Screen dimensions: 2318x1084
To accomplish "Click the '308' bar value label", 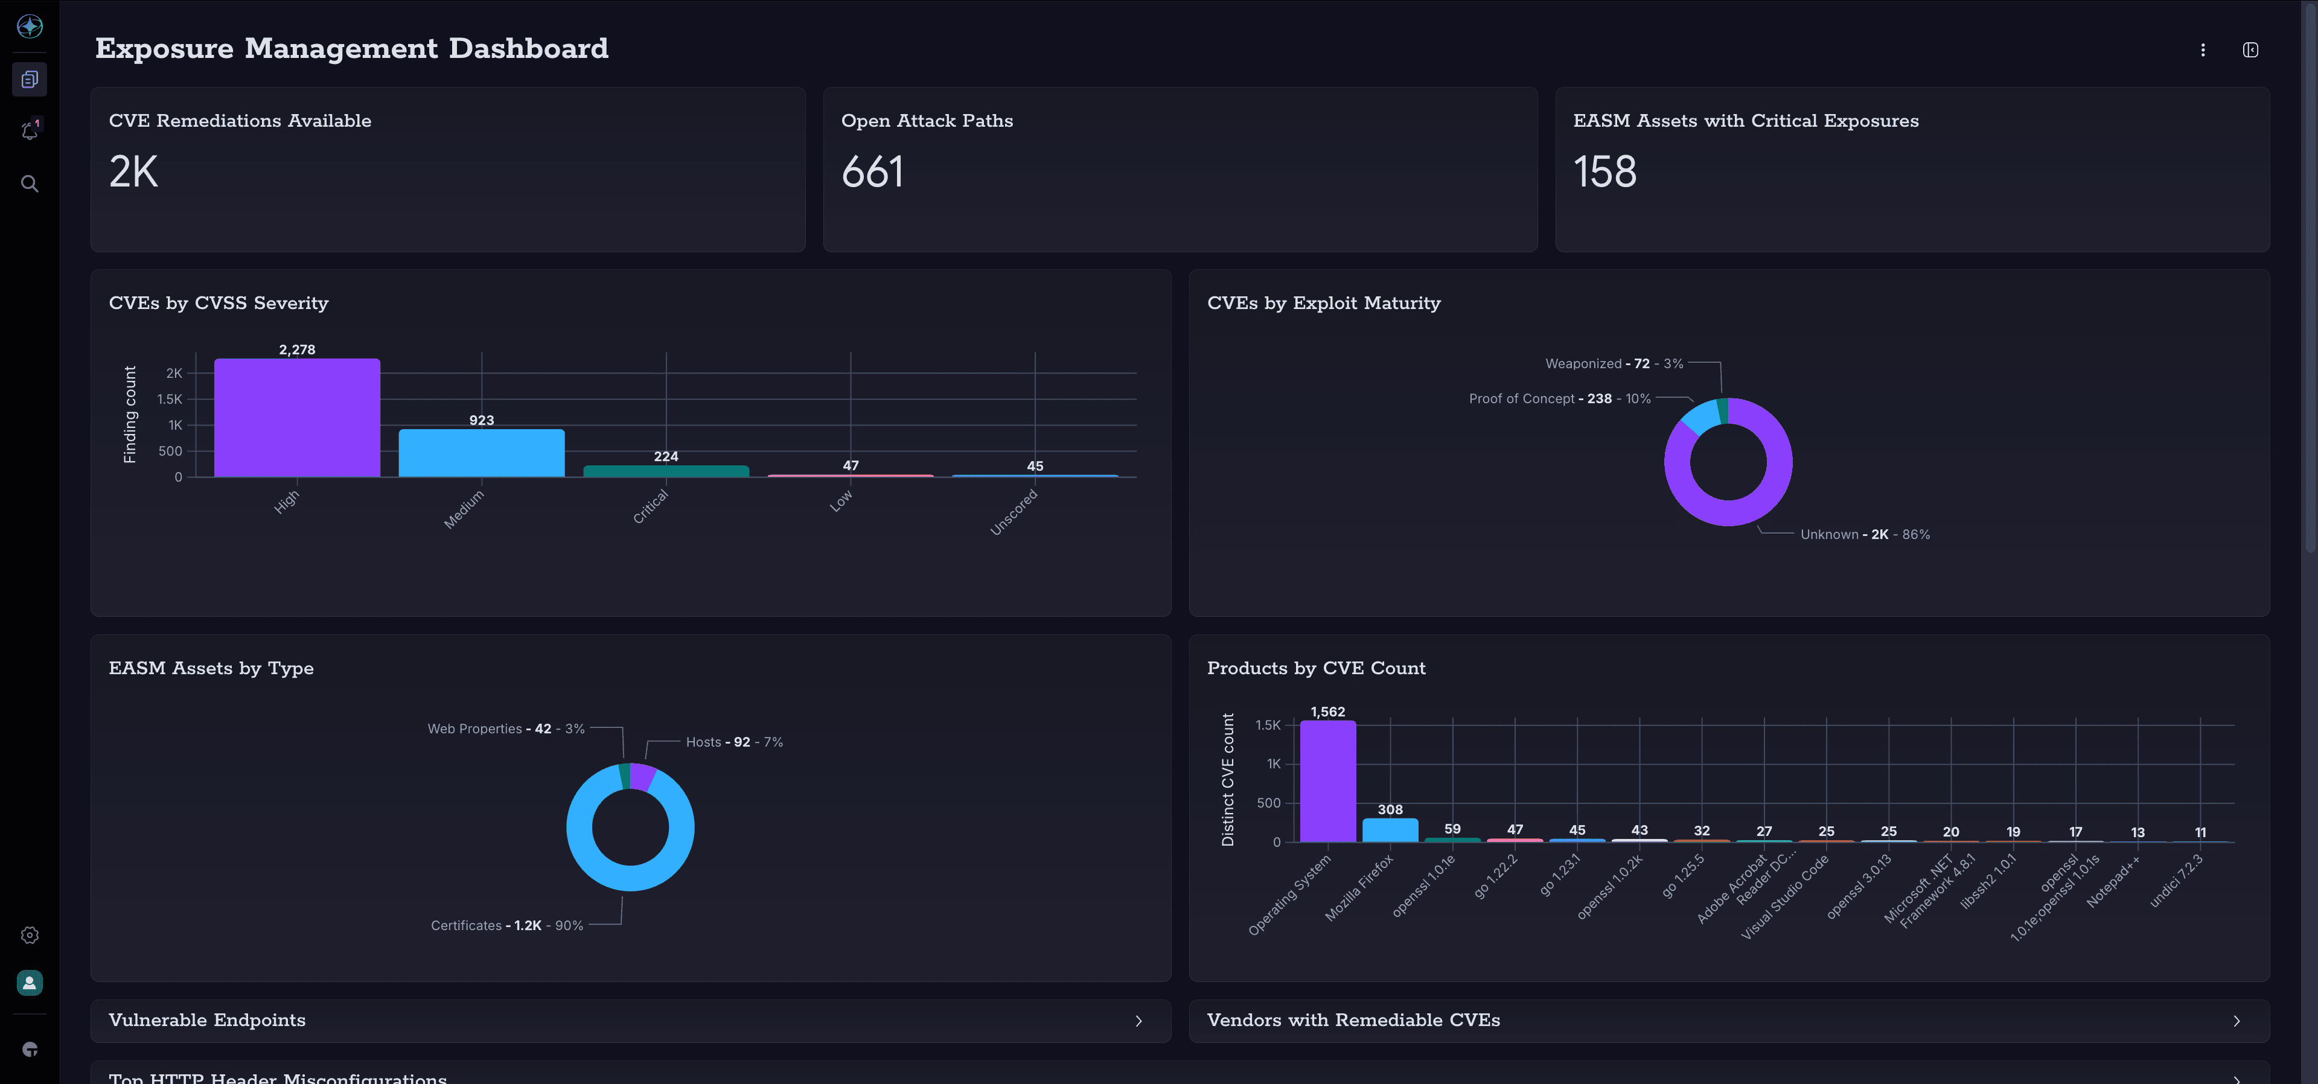I will pyautogui.click(x=1390, y=809).
